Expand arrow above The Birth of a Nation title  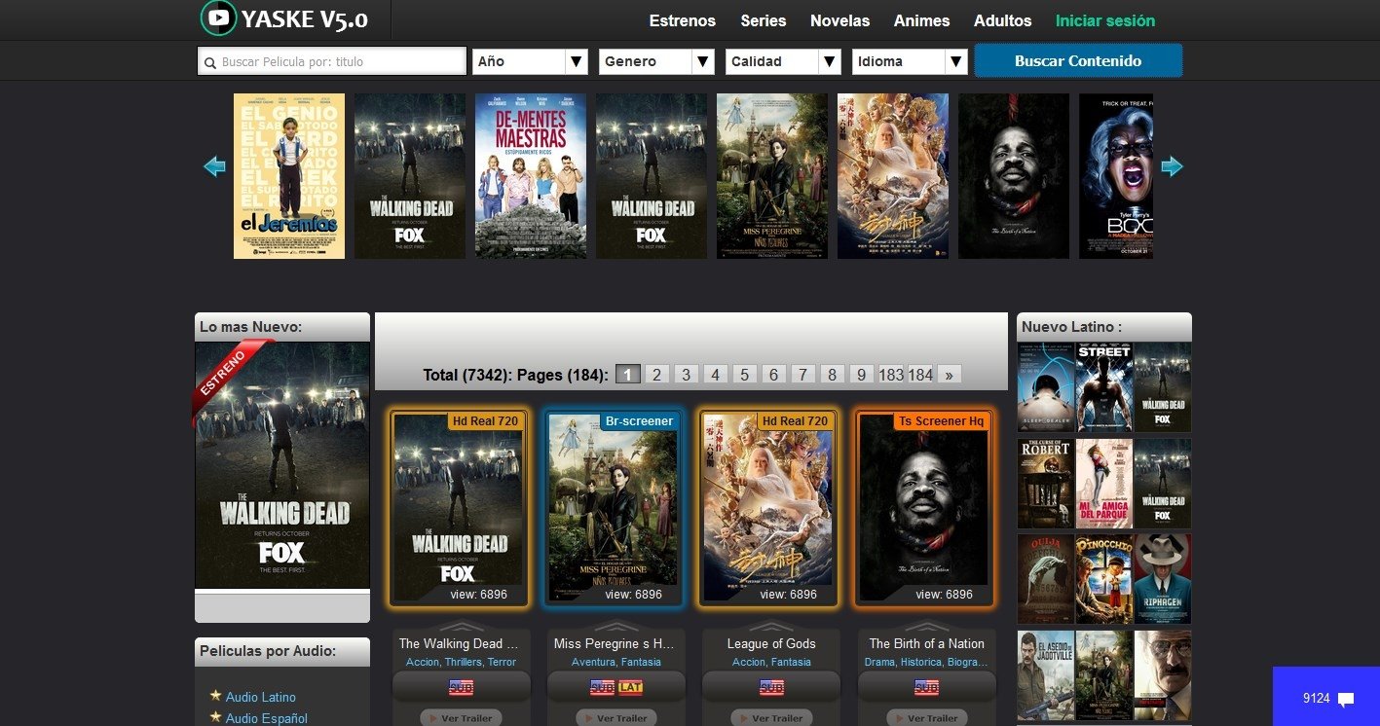926,626
